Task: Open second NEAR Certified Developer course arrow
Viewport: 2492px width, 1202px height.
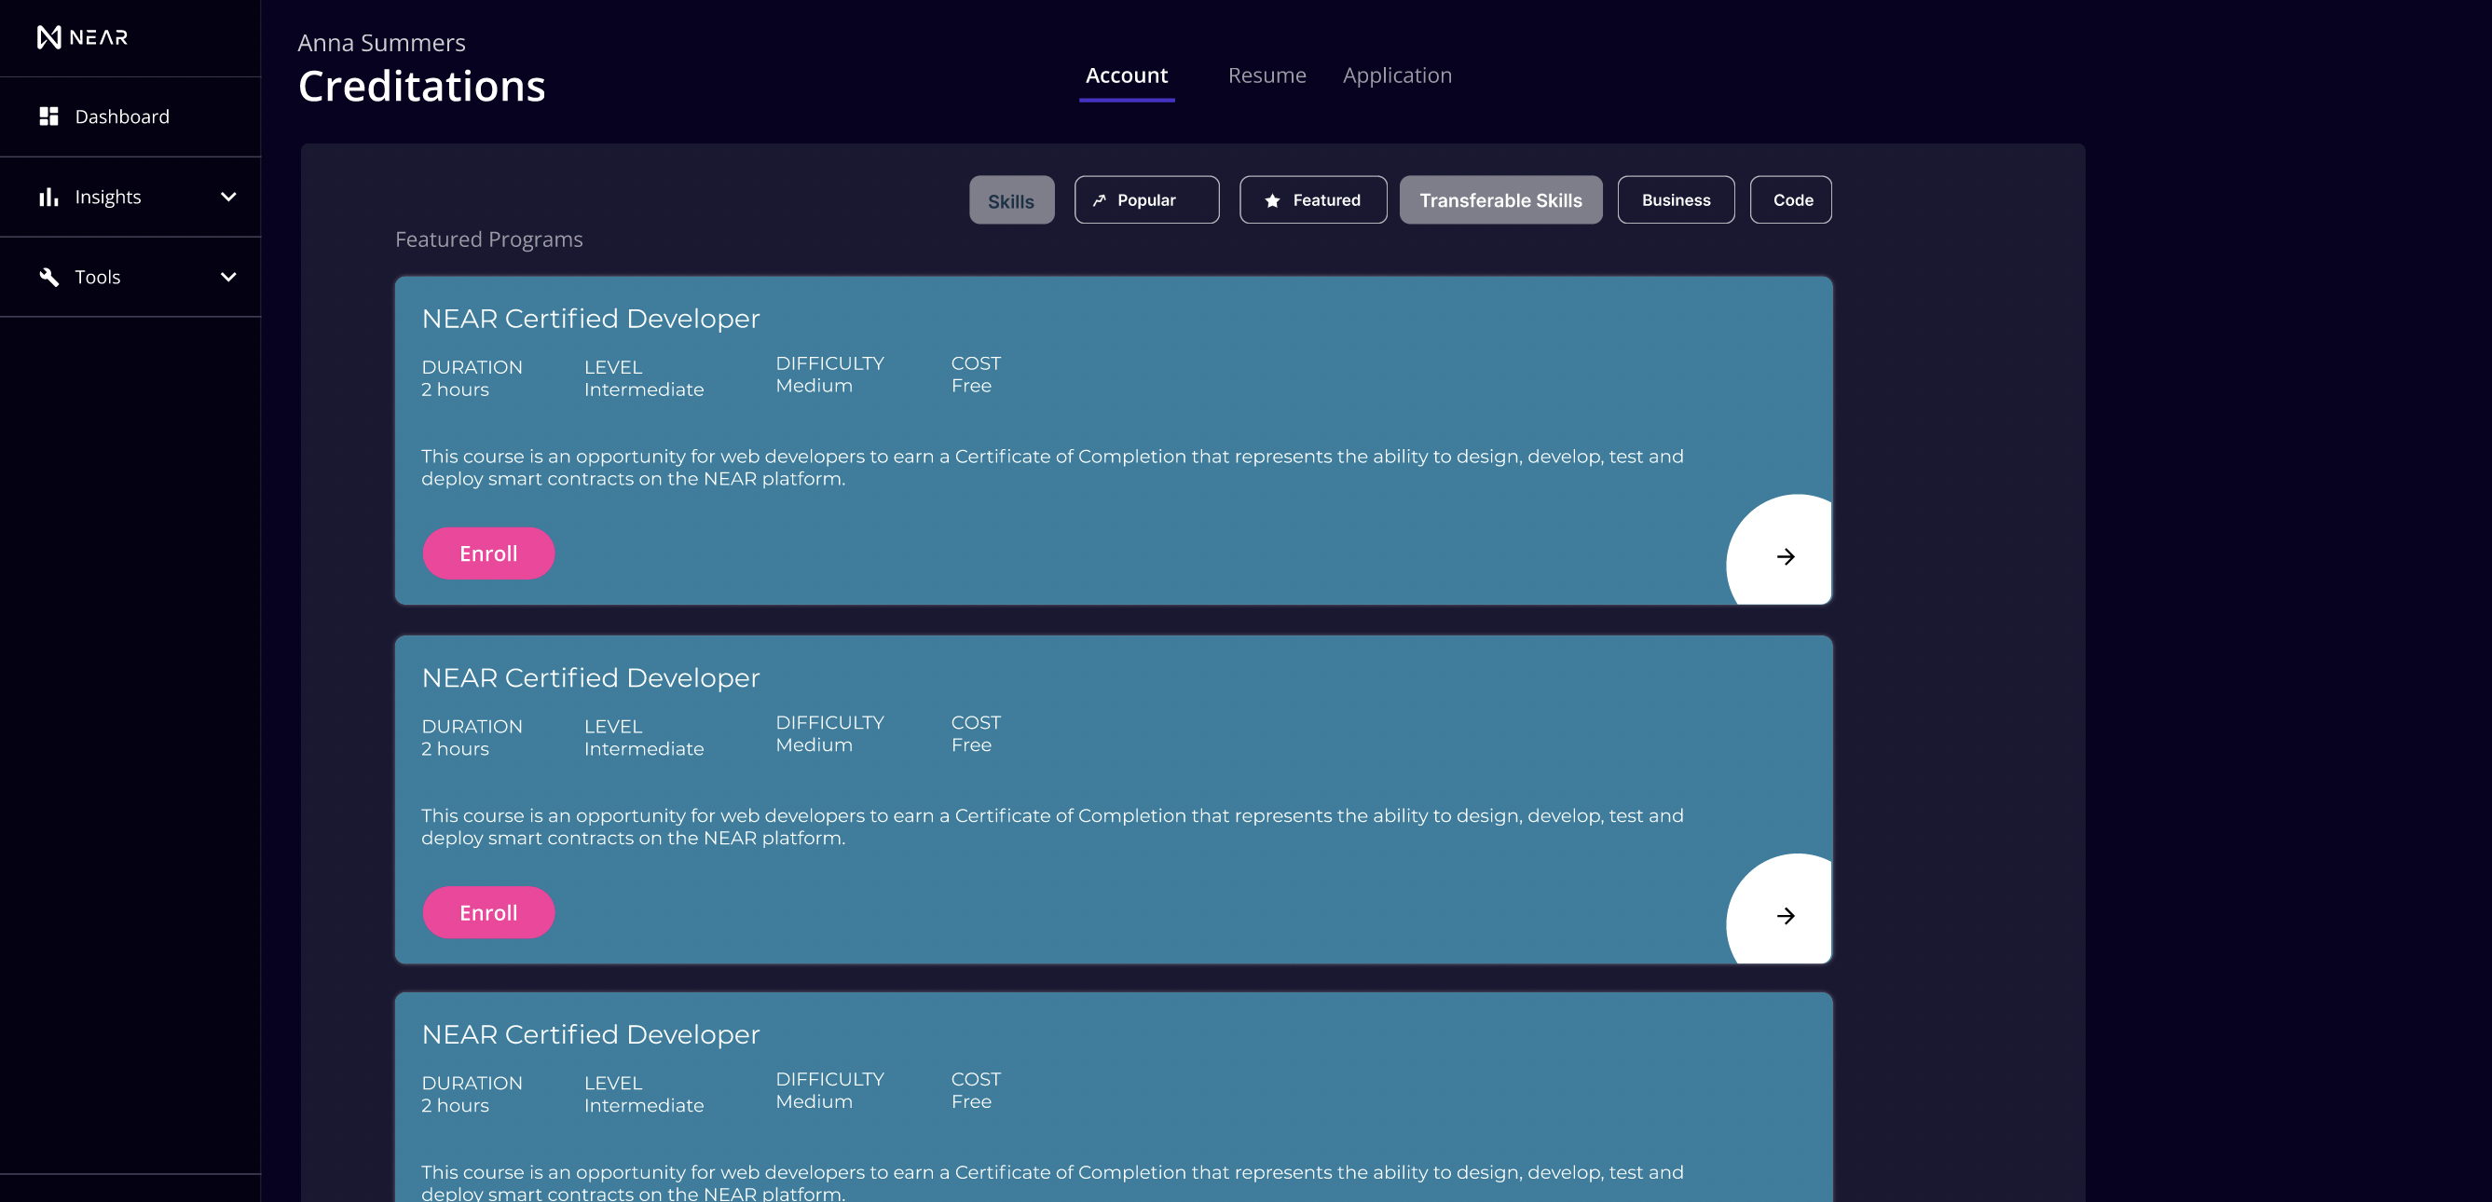Action: click(x=1785, y=916)
